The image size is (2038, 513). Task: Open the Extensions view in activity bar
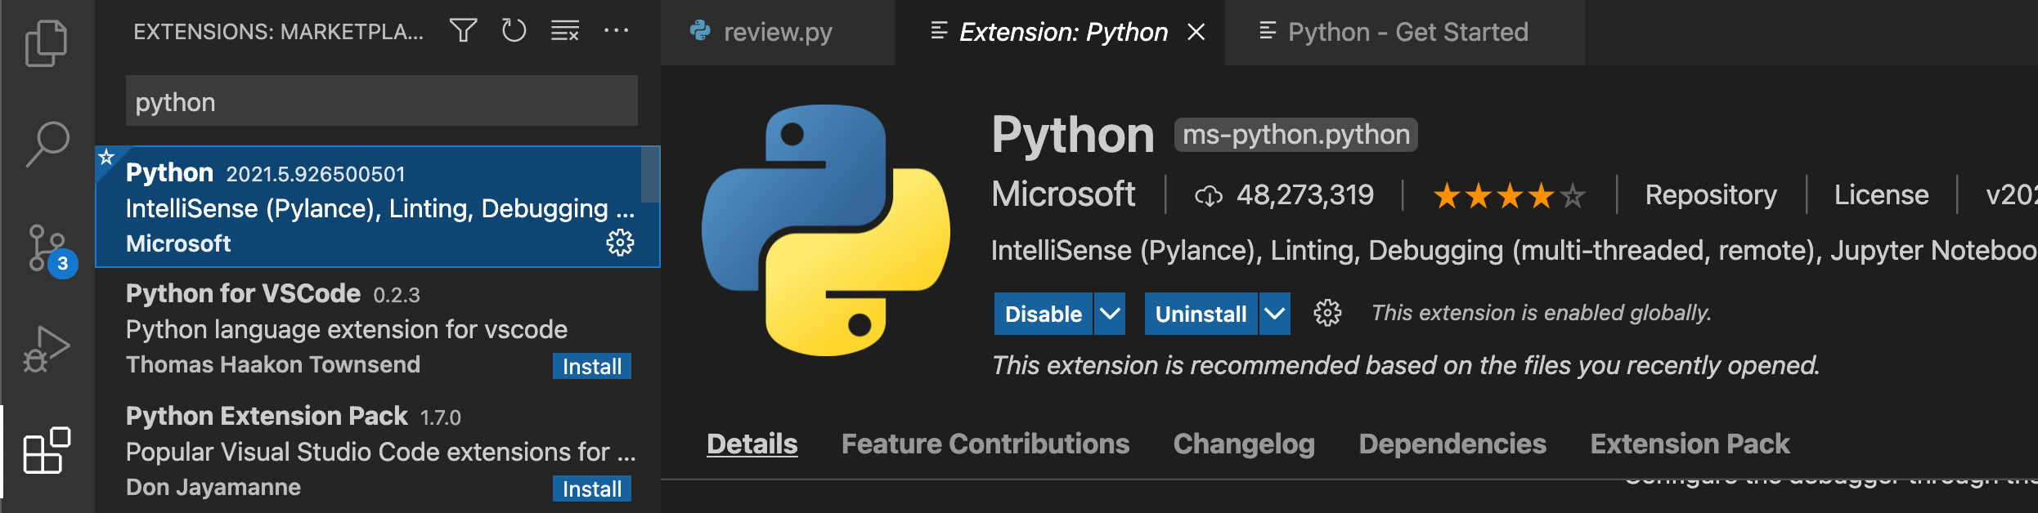click(x=47, y=450)
